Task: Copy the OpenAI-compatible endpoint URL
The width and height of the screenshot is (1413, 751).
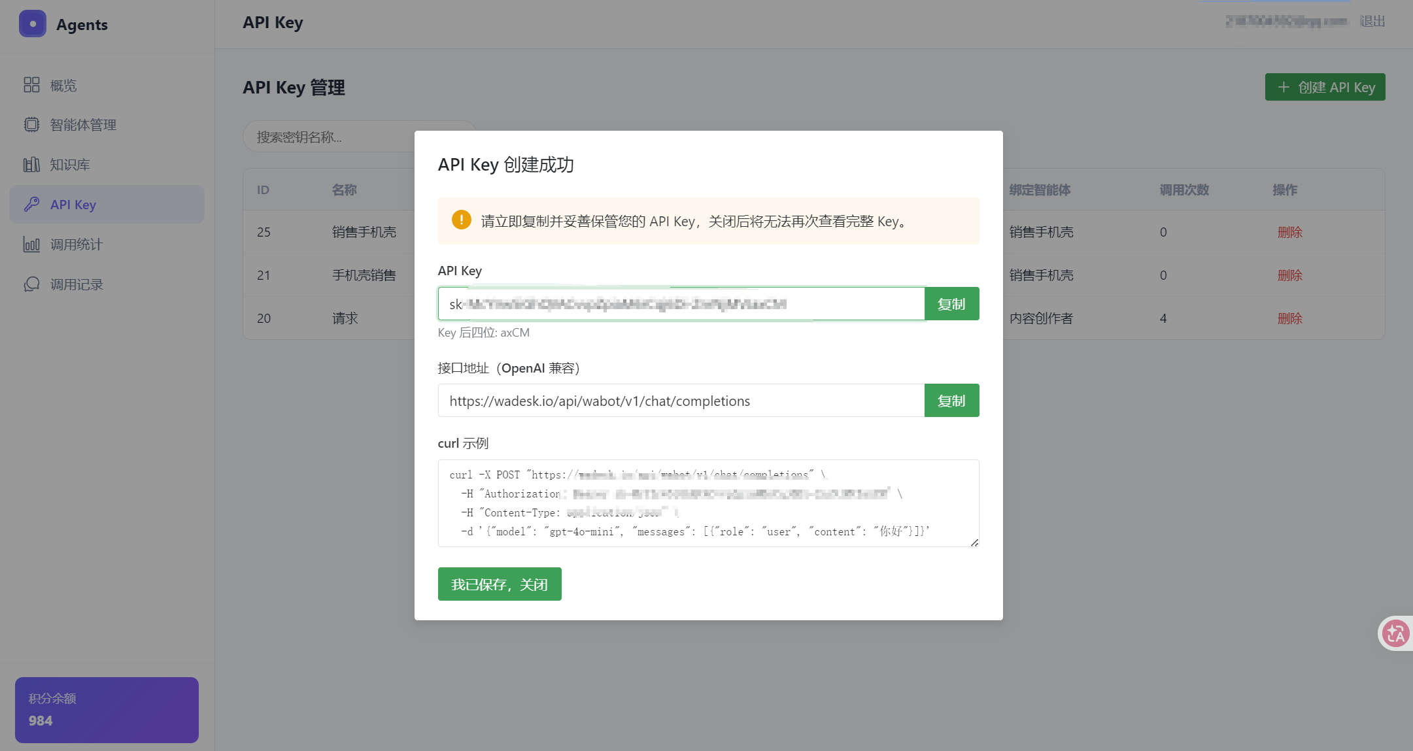Action: pyautogui.click(x=951, y=401)
